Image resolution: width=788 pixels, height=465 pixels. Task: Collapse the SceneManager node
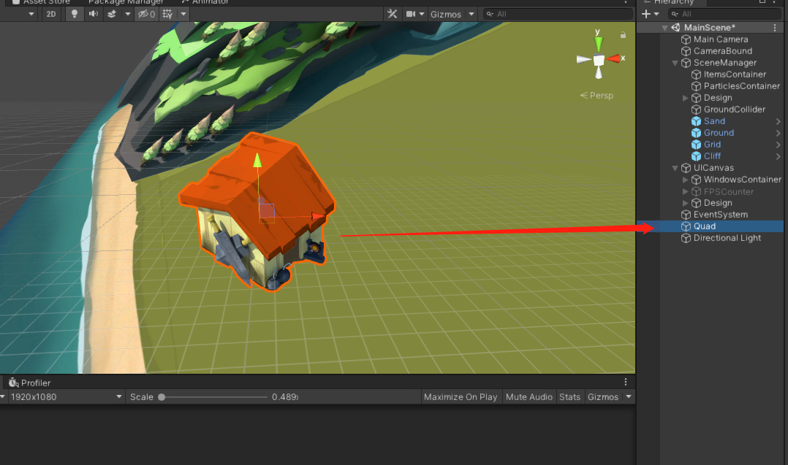tap(675, 63)
